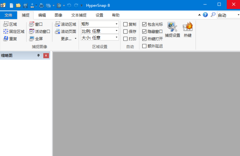Enable the 复制 copy checkbox

[125, 24]
